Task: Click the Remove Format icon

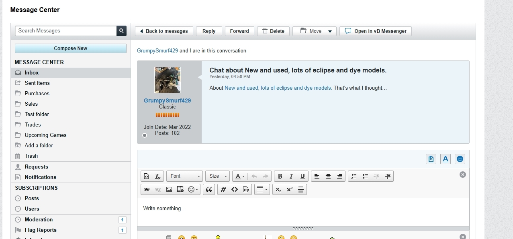Action: pyautogui.click(x=158, y=176)
